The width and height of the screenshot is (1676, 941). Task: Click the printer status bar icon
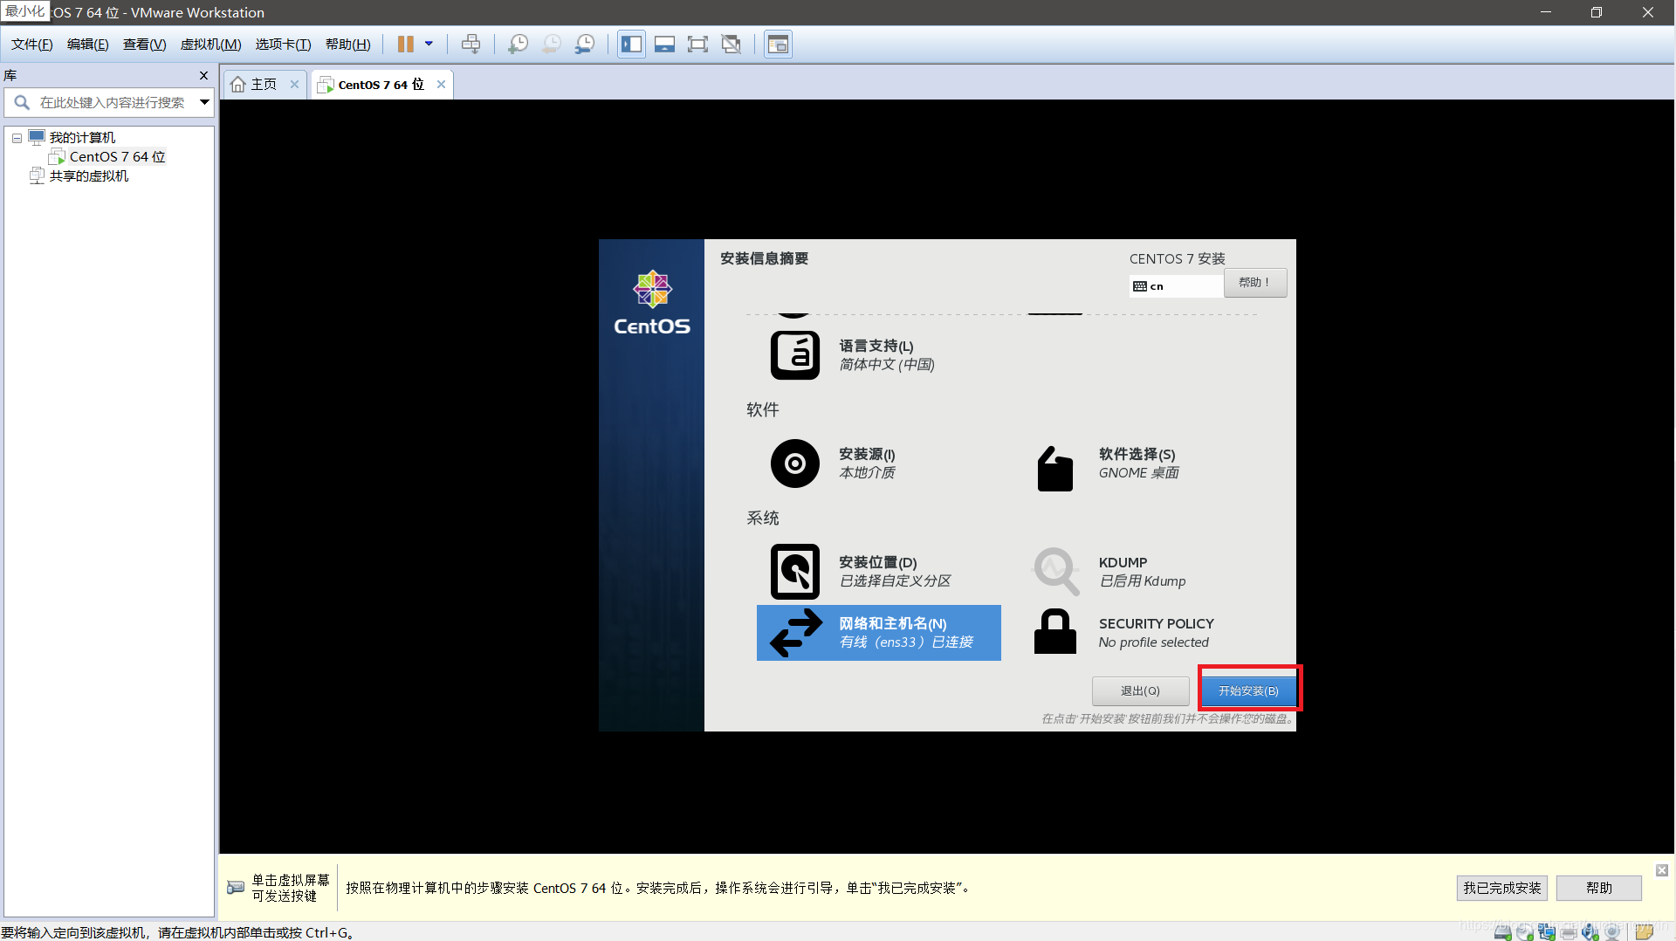click(x=1569, y=932)
